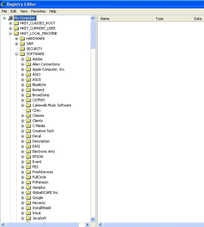Expand the FreshDevices key
This screenshot has height=227, width=204.
[22, 172]
